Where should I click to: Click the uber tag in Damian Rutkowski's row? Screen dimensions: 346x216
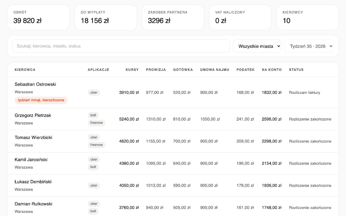pos(94,204)
